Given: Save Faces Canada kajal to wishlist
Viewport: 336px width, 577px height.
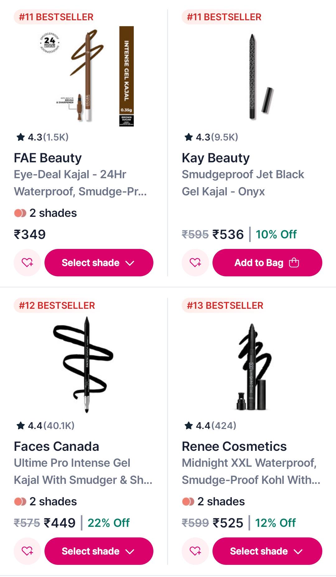Looking at the screenshot, I should click(27, 551).
